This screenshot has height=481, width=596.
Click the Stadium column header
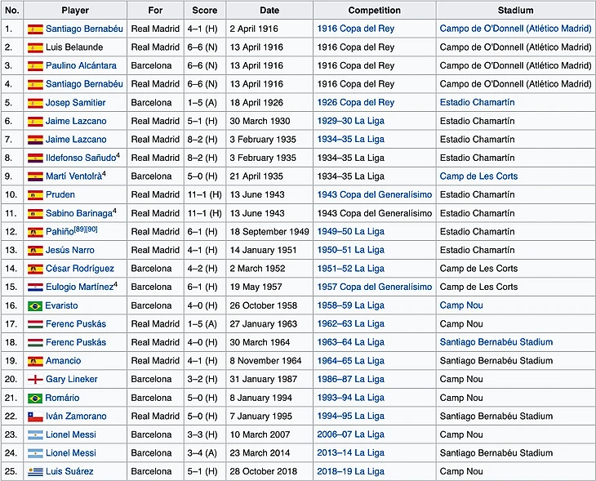point(515,11)
